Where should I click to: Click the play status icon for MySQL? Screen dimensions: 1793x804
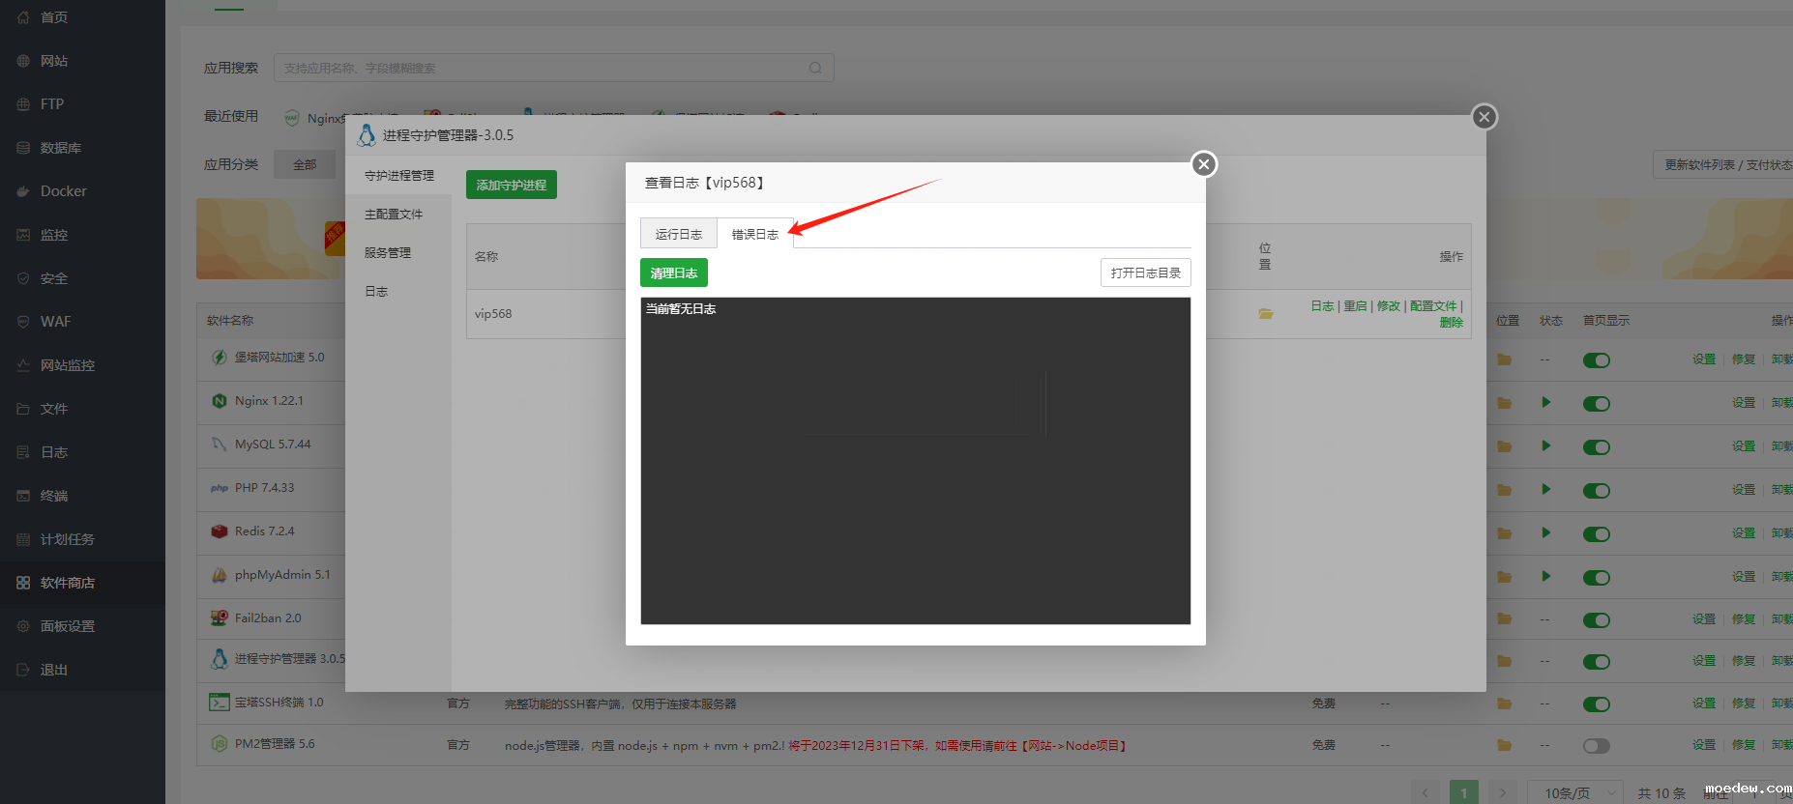pos(1545,445)
